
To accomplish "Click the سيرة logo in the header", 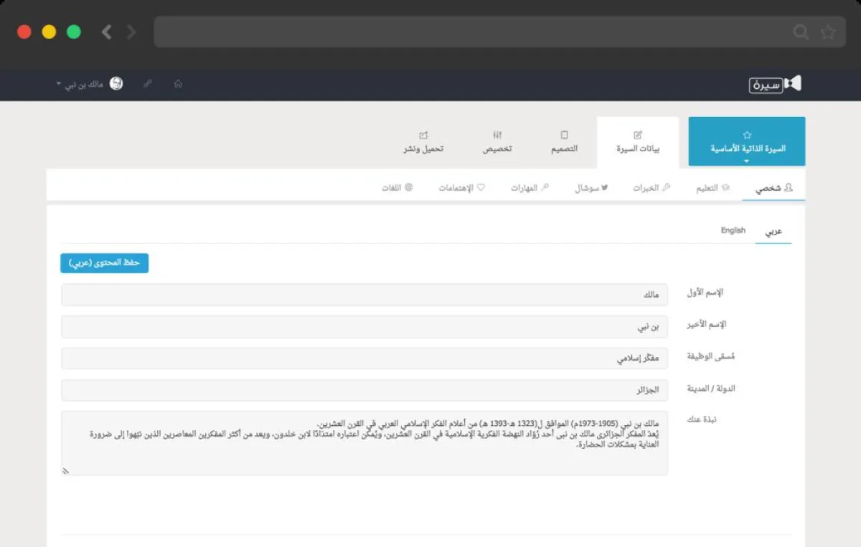I will coord(774,84).
